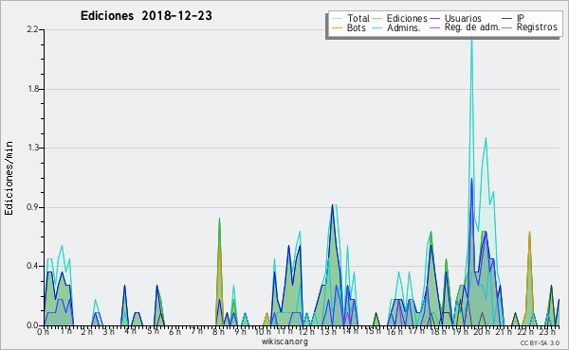Click the 0.0 y-axis value
The width and height of the screenshot is (569, 350).
tap(32, 325)
